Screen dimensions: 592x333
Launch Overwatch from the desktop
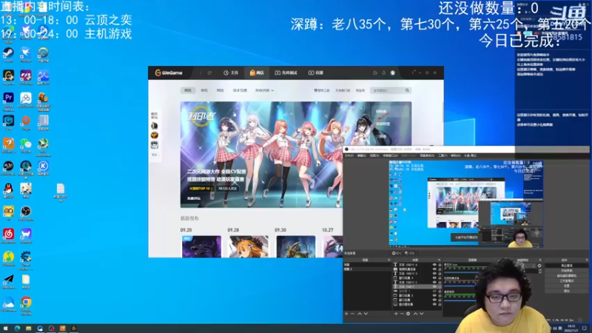point(44,53)
